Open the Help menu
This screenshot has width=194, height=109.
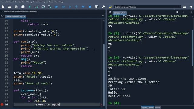(x=61, y=2)
